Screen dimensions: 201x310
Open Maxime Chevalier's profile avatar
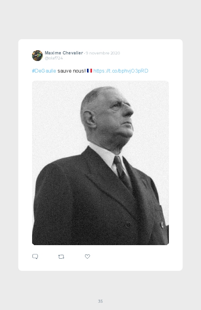point(37,56)
